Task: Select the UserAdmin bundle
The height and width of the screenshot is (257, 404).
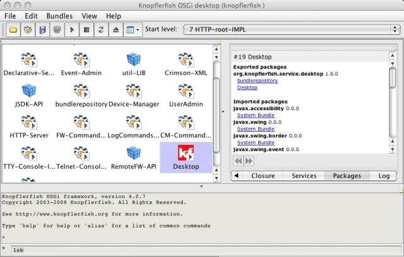Action: (186, 95)
